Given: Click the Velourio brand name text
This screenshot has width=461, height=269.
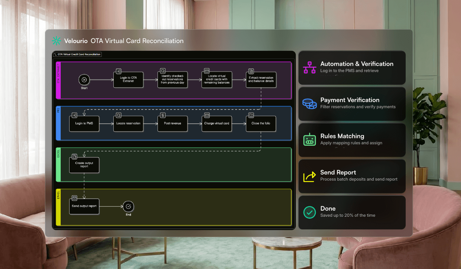Looking at the screenshot, I should [x=76, y=41].
